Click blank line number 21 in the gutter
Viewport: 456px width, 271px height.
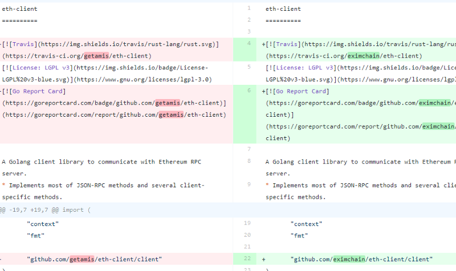tap(247, 247)
